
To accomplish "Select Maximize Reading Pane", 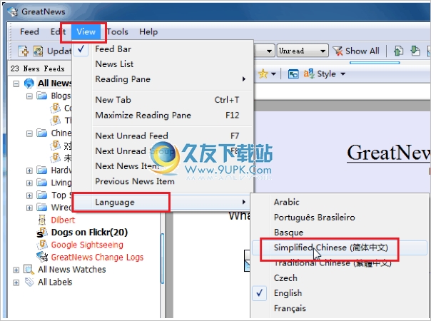I will tap(163, 115).
